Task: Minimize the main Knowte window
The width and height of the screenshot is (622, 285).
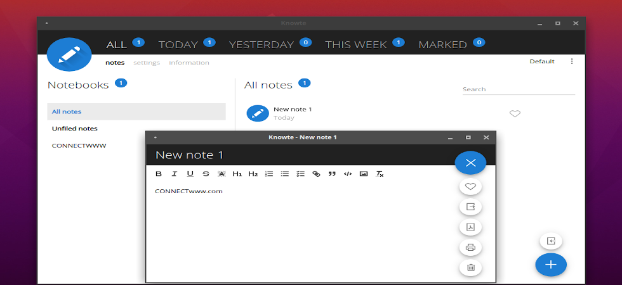Action: (x=540, y=24)
